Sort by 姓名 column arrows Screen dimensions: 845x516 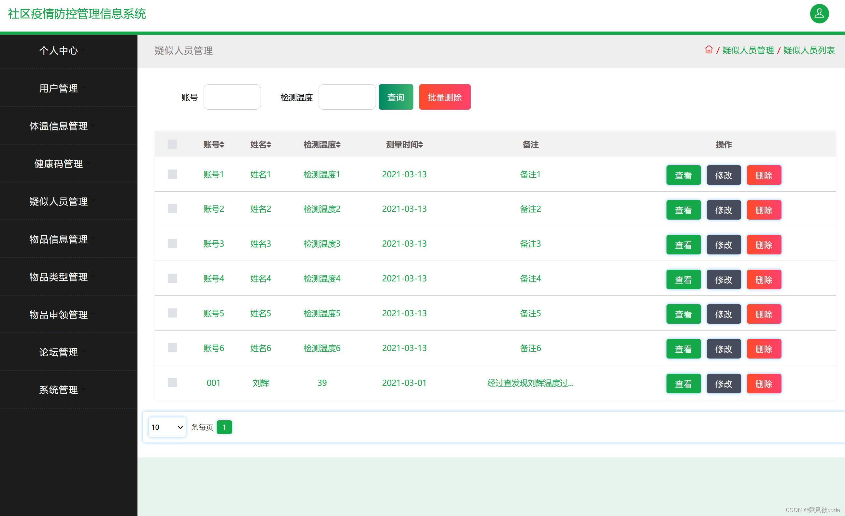[x=269, y=145]
